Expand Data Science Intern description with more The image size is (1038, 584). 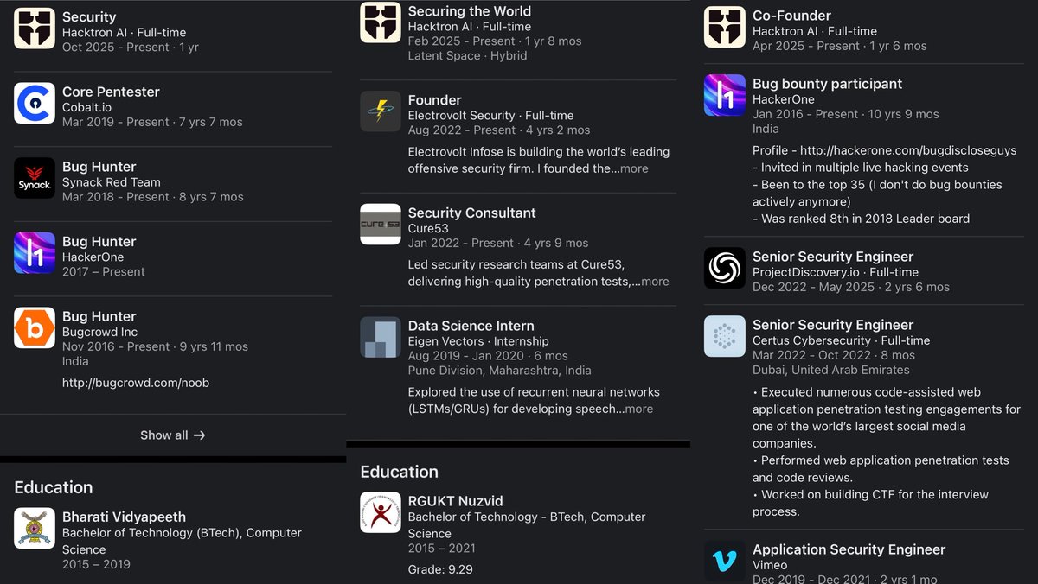point(639,409)
